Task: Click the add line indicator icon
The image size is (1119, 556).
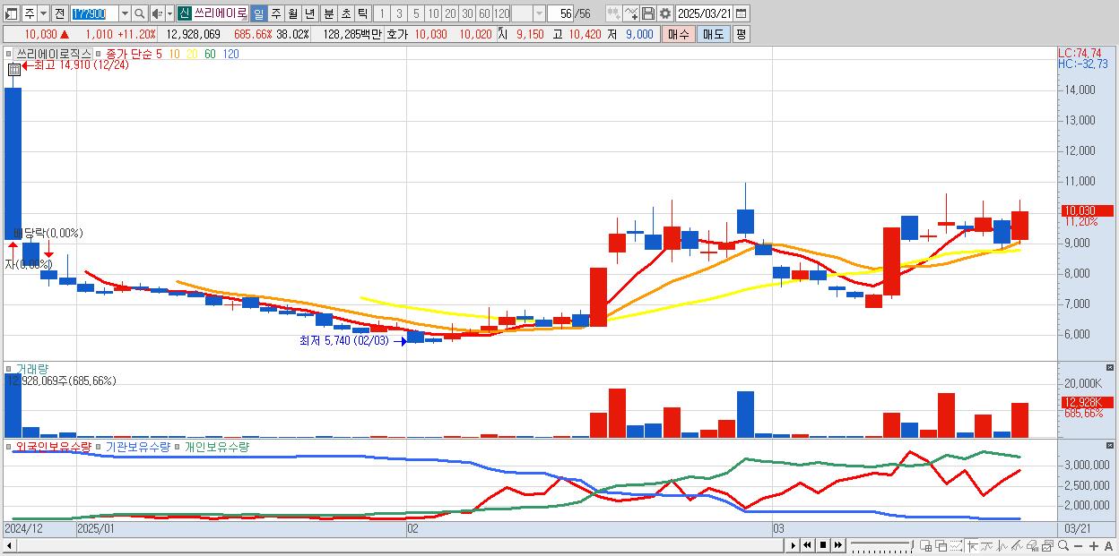Action: coord(631,13)
